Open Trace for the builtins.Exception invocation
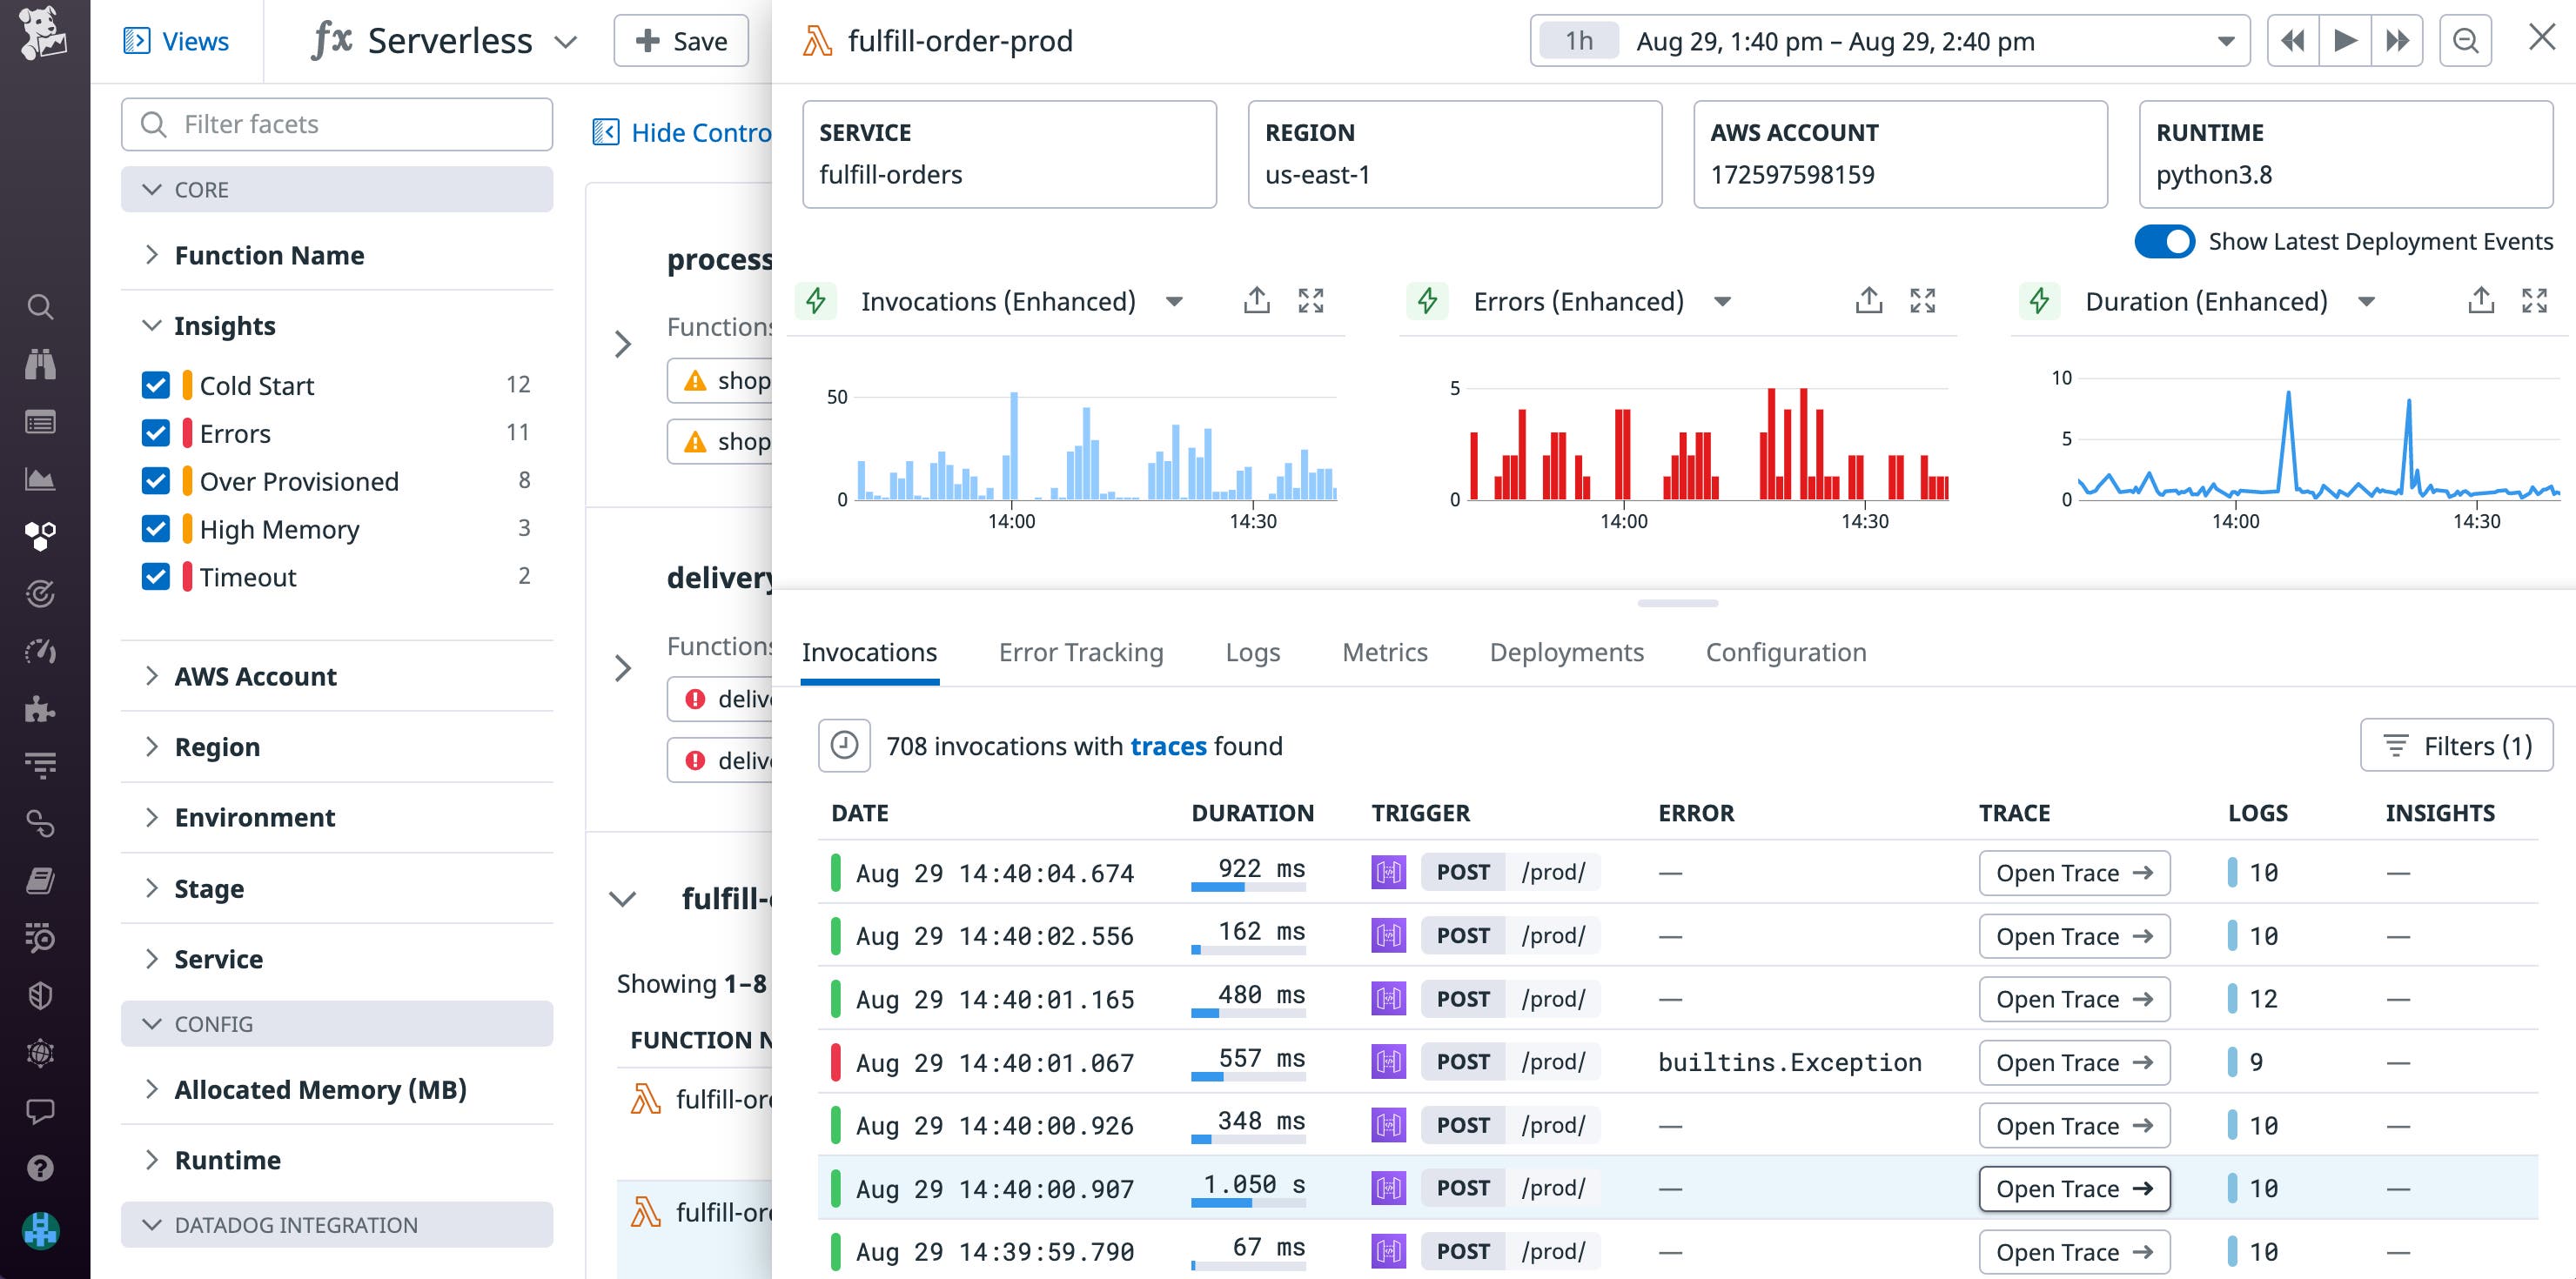Image resolution: width=2576 pixels, height=1279 pixels. 2073,1062
